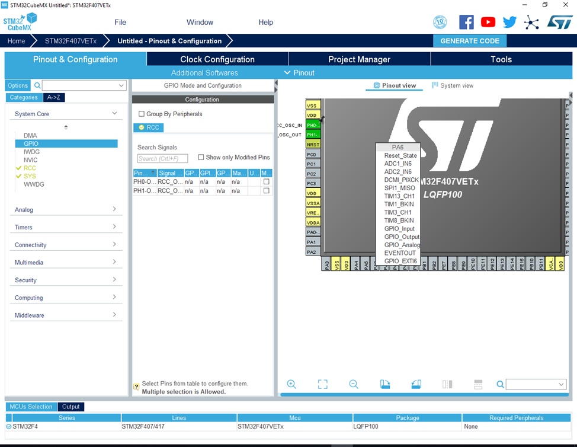The image size is (577, 447).
Task: Toggle the RCC peripheral filter button
Action: pyautogui.click(x=148, y=127)
